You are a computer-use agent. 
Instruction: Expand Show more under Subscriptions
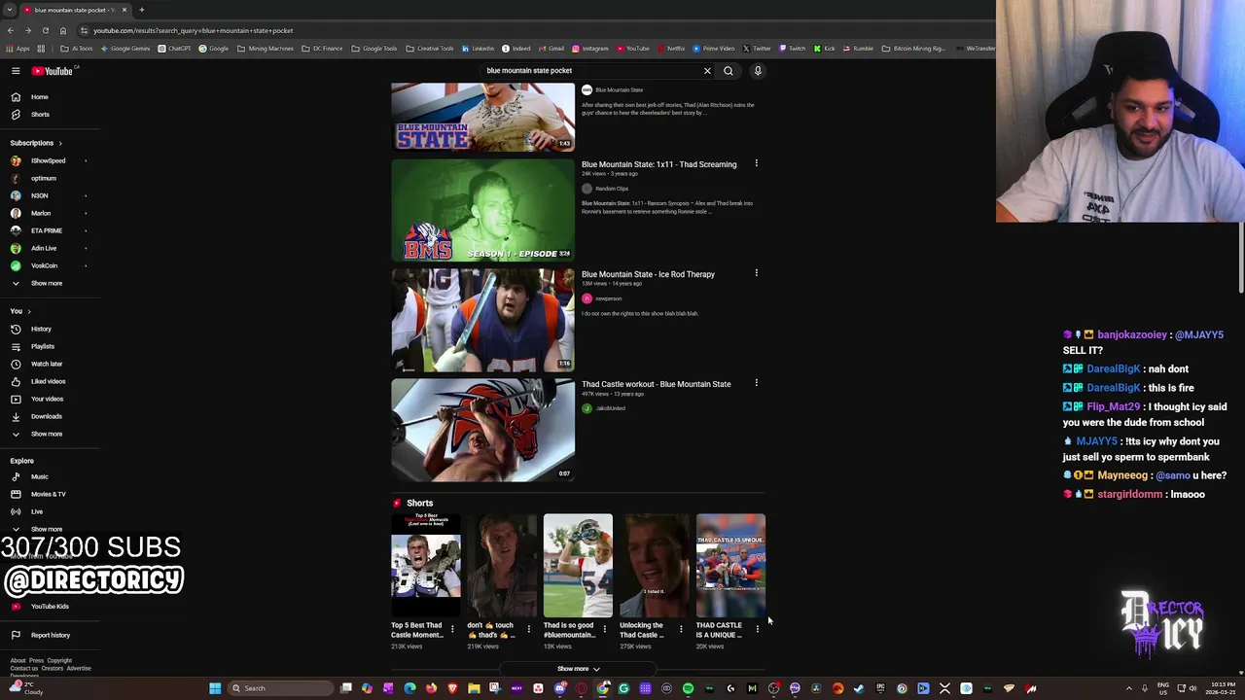pos(49,283)
